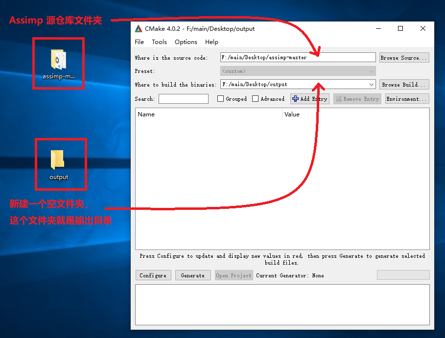
Task: Click inside the output log pane
Action: coord(282,305)
